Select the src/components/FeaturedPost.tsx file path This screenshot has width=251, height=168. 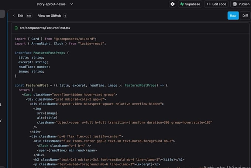pos(45,28)
